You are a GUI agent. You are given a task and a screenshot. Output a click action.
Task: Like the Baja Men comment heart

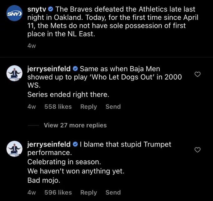point(198,74)
